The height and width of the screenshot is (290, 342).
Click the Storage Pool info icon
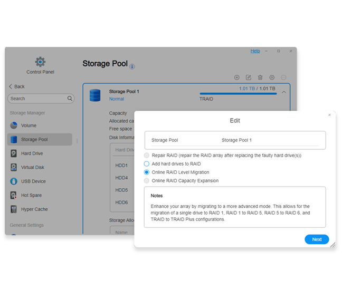[x=132, y=66]
